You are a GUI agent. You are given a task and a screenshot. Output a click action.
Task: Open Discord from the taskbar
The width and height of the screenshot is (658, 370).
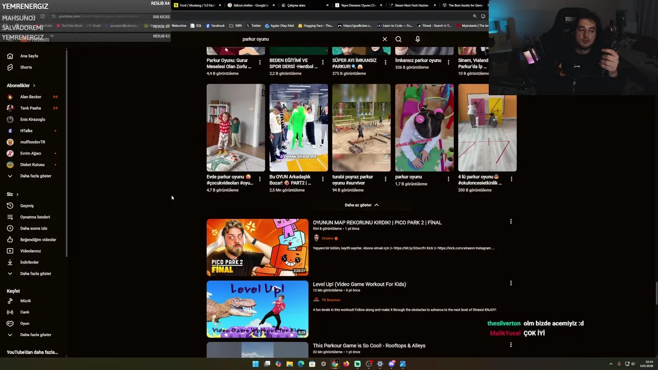[x=391, y=364]
